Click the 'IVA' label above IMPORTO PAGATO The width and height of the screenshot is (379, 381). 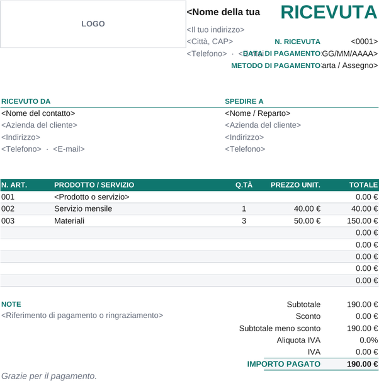pyautogui.click(x=314, y=352)
